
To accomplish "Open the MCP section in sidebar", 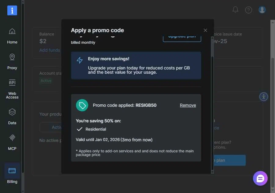I will coord(12,142).
